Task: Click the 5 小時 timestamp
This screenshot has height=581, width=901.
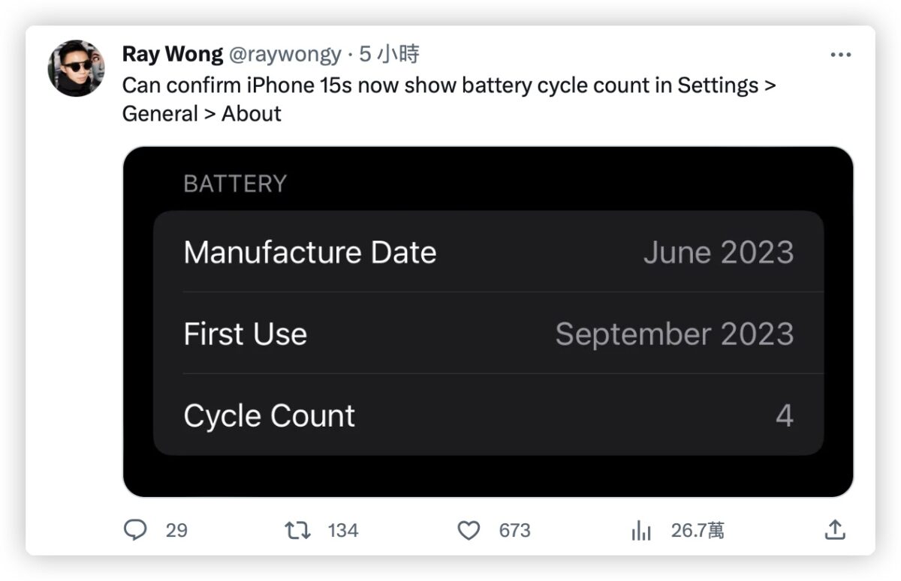Action: 389,54
